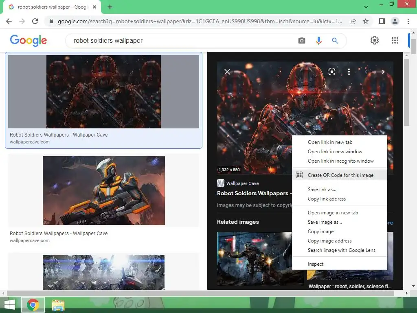This screenshot has height=313, width=417.
Task: Show the next image in preview
Action: (x=383, y=72)
